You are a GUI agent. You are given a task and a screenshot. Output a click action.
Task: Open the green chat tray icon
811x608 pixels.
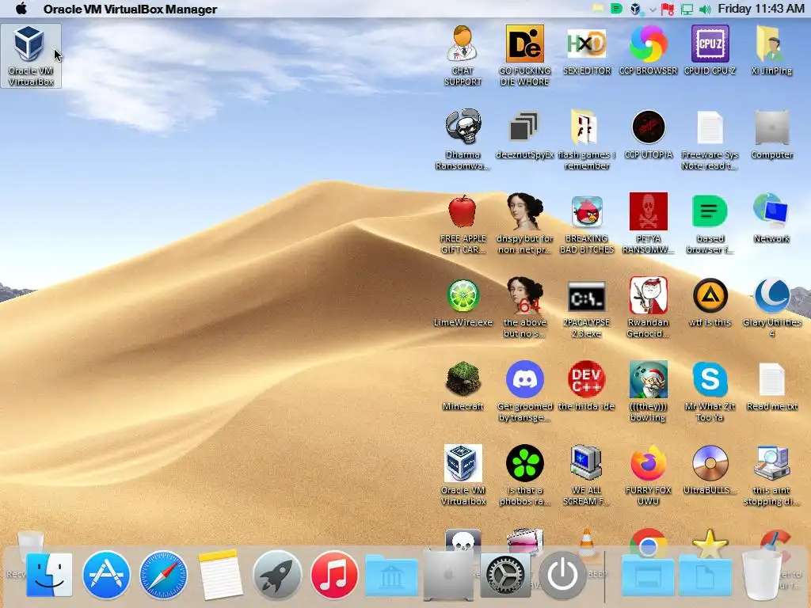616,9
